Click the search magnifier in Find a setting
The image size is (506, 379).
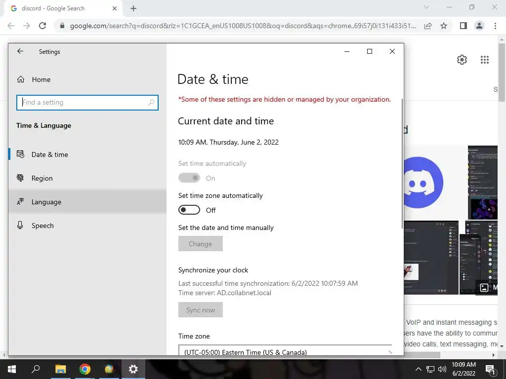151,103
